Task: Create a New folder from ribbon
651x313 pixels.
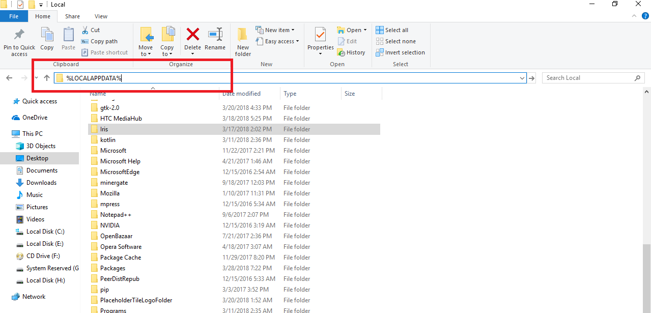Action: coord(243,41)
